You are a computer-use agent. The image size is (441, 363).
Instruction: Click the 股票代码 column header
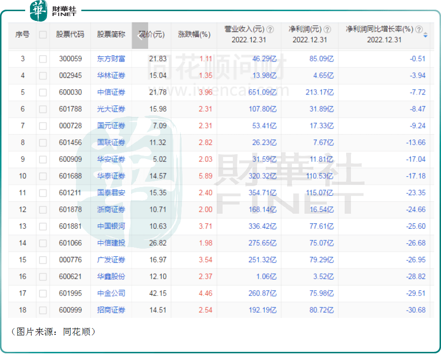click(x=70, y=35)
